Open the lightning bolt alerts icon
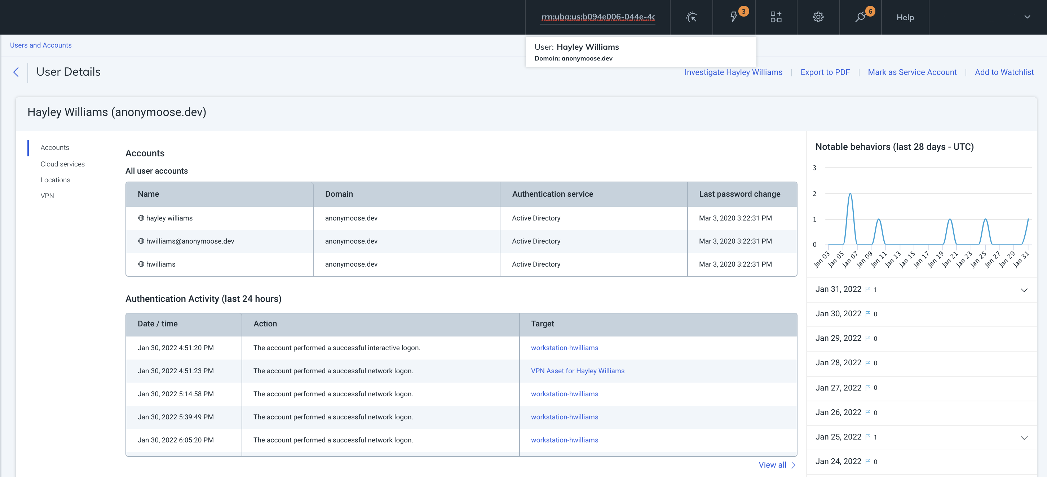 tap(734, 17)
